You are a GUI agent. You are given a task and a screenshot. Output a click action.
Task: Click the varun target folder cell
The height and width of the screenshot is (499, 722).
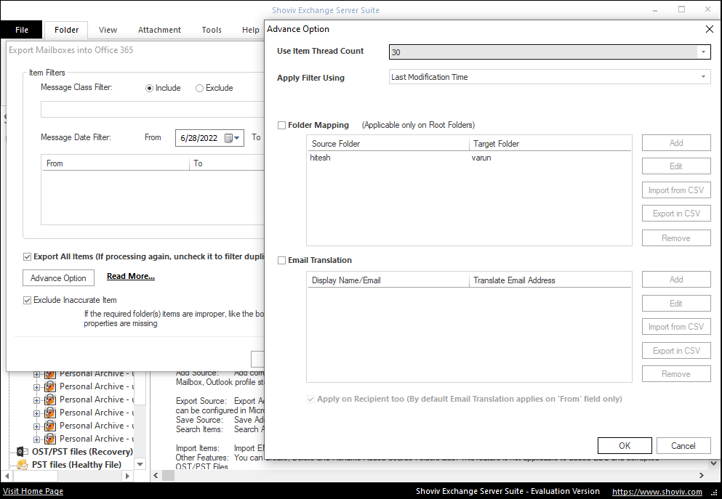point(481,158)
